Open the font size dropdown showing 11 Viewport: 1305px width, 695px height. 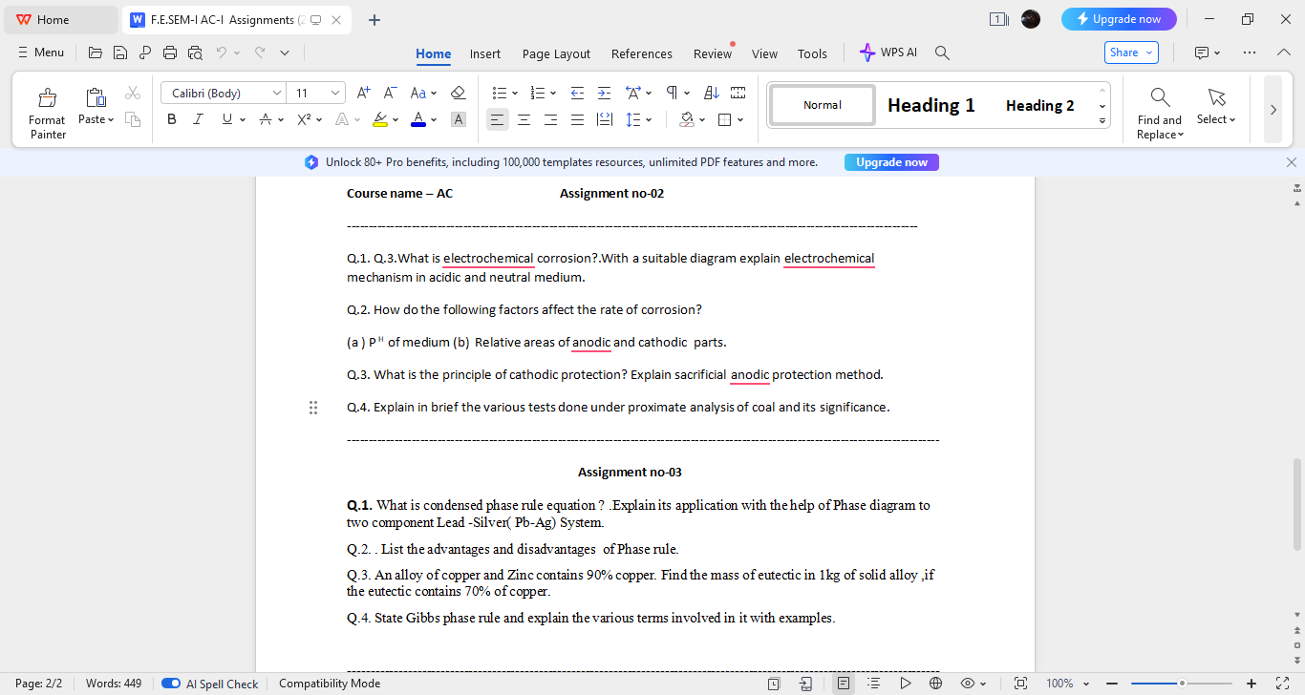335,93
